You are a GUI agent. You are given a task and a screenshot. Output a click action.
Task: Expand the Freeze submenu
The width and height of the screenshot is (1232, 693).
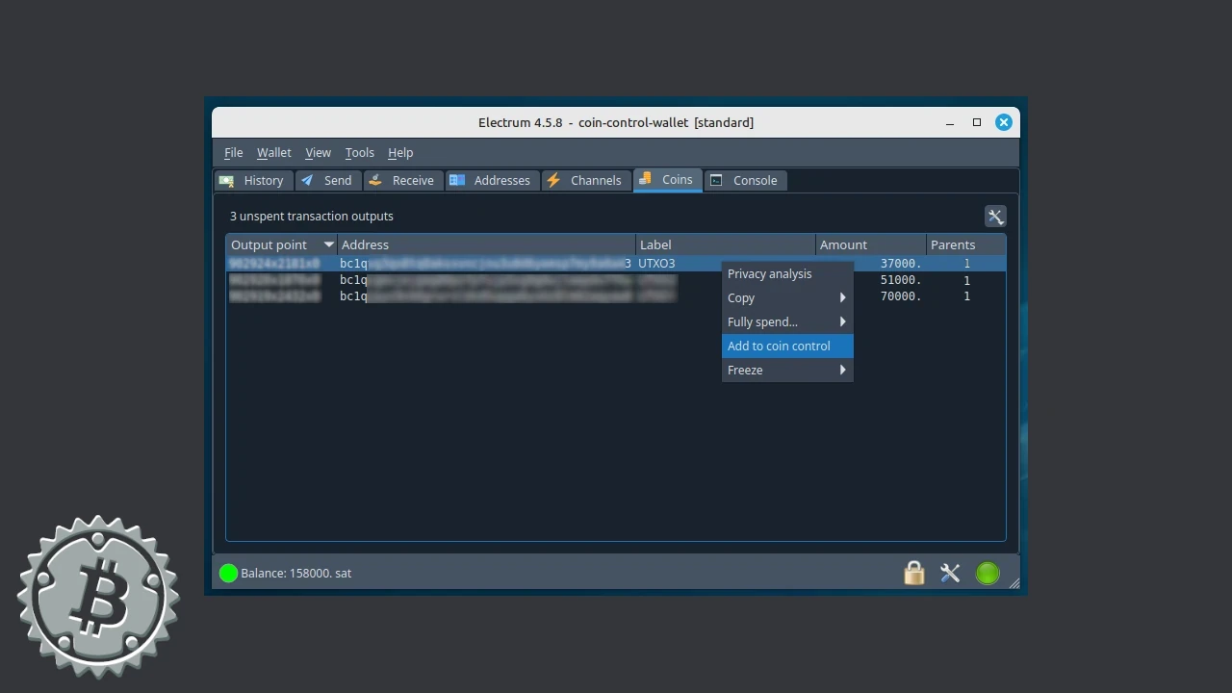coord(787,371)
